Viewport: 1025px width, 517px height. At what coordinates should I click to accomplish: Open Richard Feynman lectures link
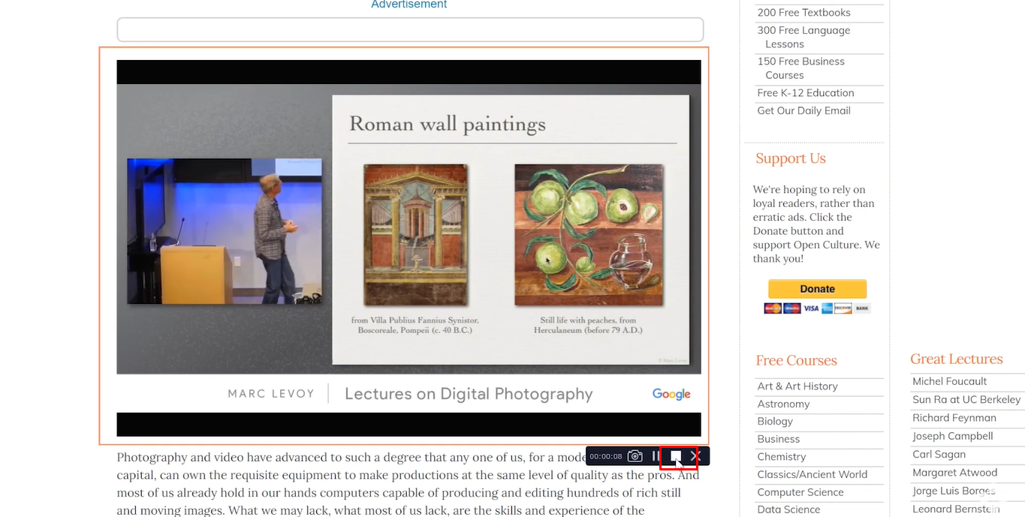(954, 418)
